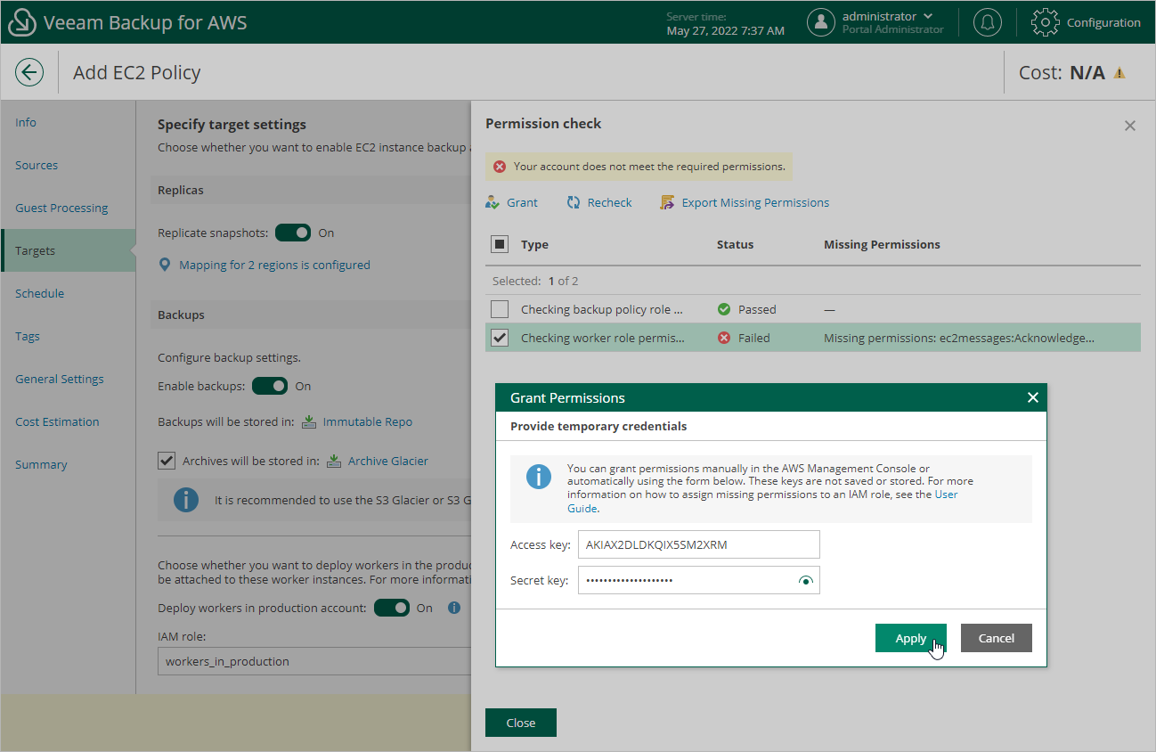
Task: Close the Permission check panel
Action: point(1130,126)
